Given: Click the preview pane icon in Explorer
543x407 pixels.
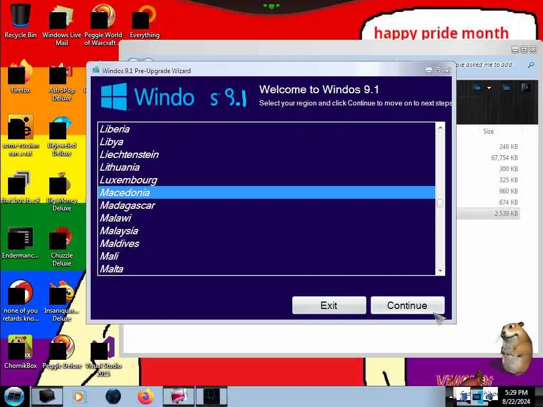Looking at the screenshot, I should click(x=506, y=88).
